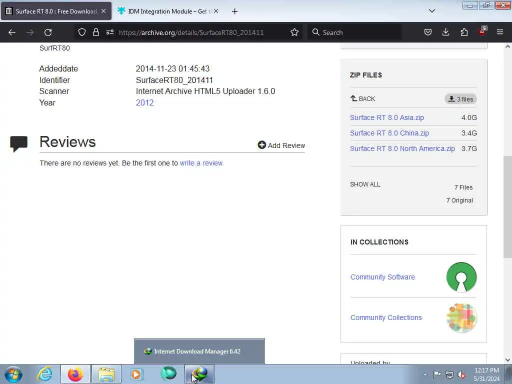Open Windows Media Player from the taskbar
Screen dimensions: 512x384
[x=137, y=374]
